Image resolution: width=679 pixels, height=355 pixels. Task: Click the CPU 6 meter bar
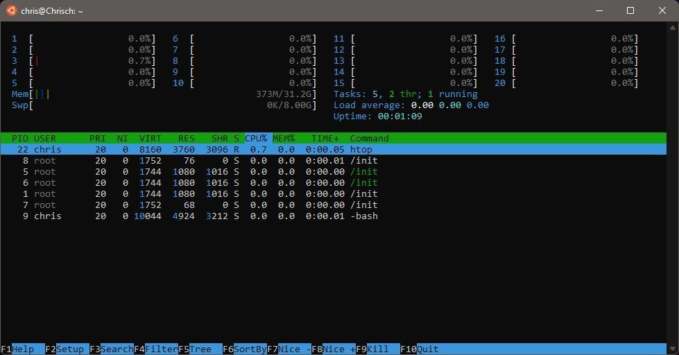[x=245, y=39]
